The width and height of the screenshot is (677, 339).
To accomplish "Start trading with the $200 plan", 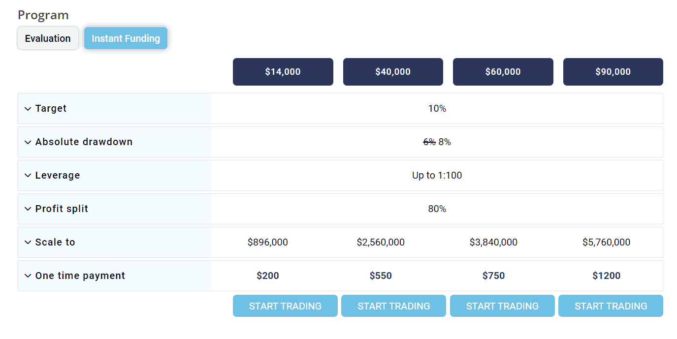I will pyautogui.click(x=285, y=306).
